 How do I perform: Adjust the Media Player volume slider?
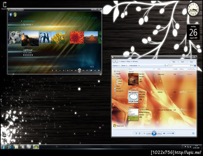tap(170, 133)
